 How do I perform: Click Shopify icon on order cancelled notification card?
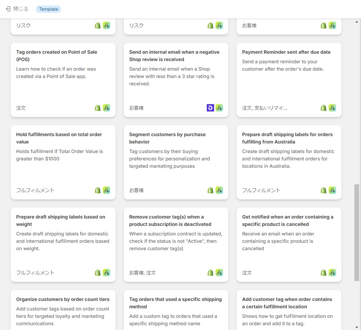324,273
